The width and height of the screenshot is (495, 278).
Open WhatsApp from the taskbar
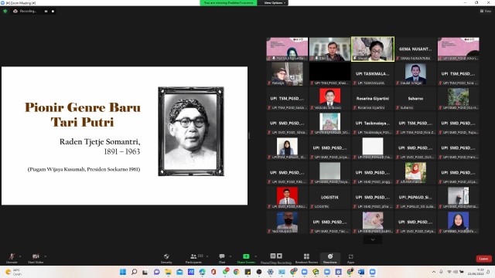[225, 272]
